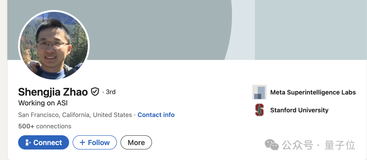Open the More actions menu
The width and height of the screenshot is (367, 160).
[x=136, y=142]
